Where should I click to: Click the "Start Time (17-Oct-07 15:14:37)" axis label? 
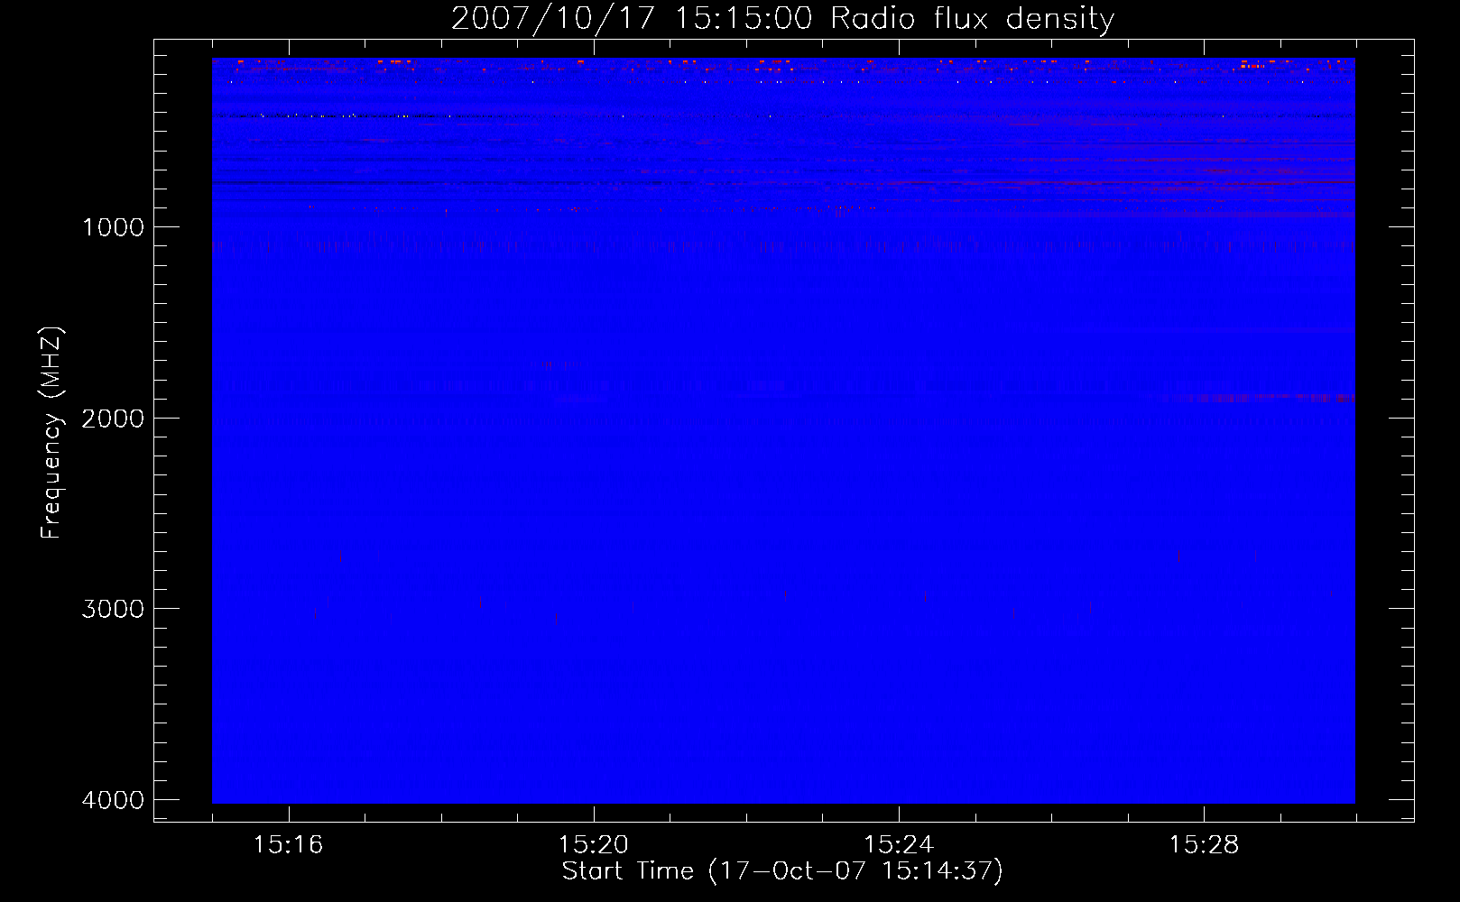coord(782,870)
